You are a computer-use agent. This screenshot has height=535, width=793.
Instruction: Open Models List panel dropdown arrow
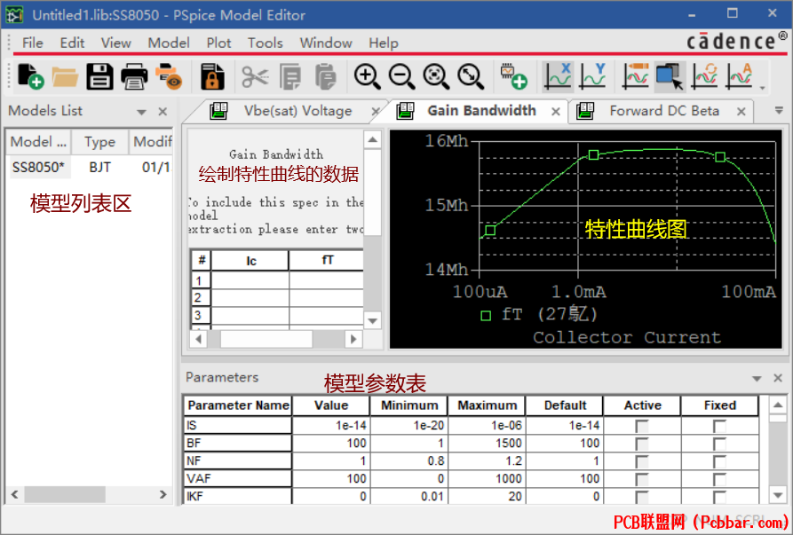point(141,112)
